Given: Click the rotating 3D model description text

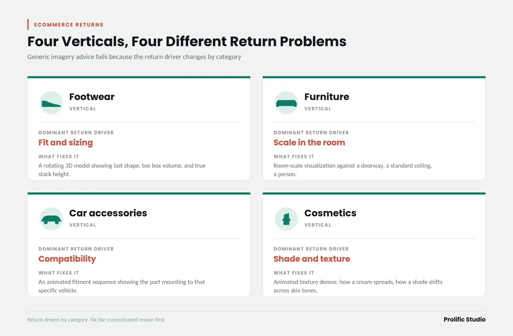Looking at the screenshot, I should [122, 170].
